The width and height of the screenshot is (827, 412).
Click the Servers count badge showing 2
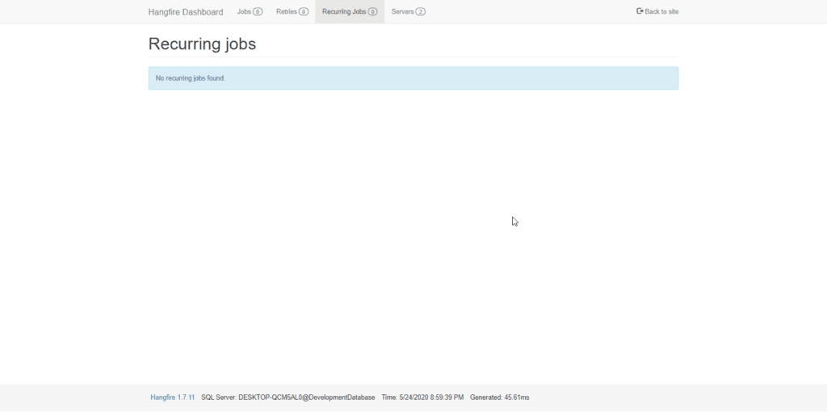point(420,11)
